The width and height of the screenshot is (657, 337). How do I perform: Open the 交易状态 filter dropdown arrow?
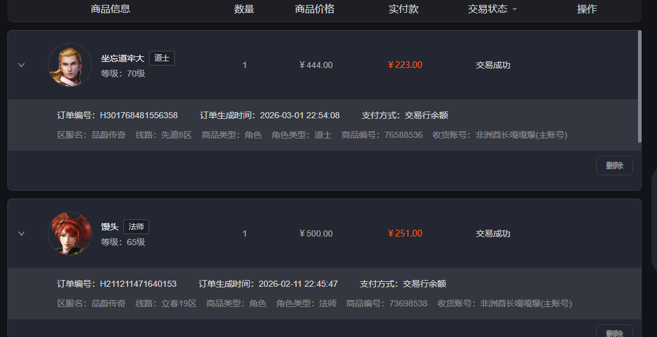point(515,9)
